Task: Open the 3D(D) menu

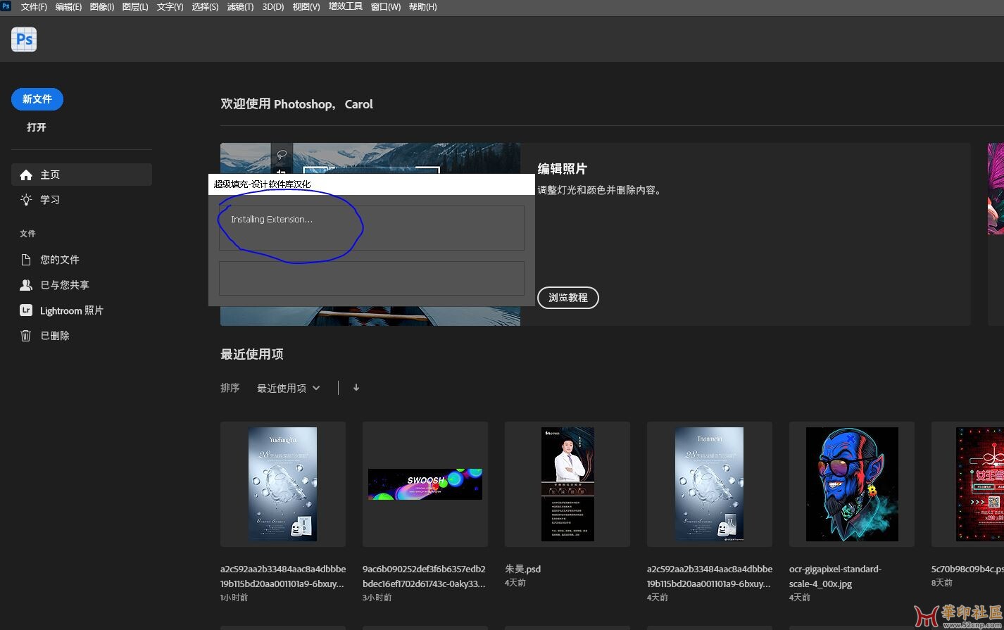Action: [x=273, y=7]
